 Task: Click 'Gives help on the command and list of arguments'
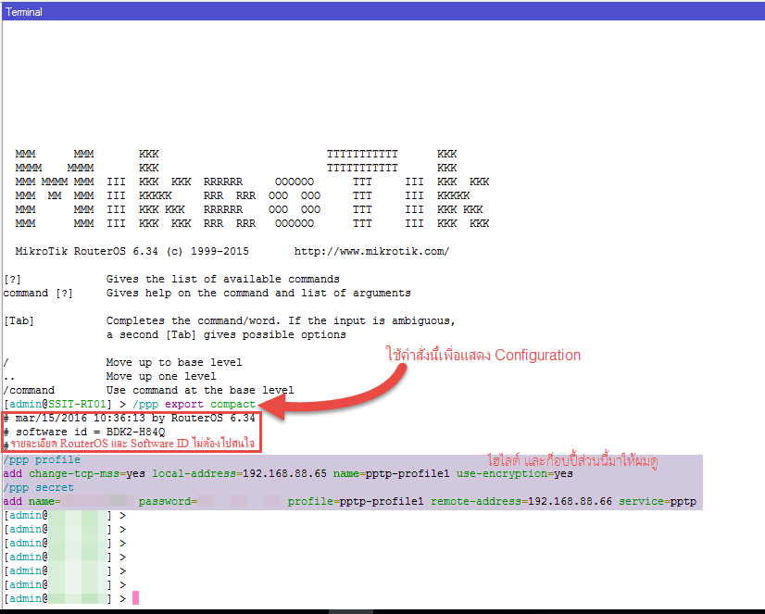(258, 293)
